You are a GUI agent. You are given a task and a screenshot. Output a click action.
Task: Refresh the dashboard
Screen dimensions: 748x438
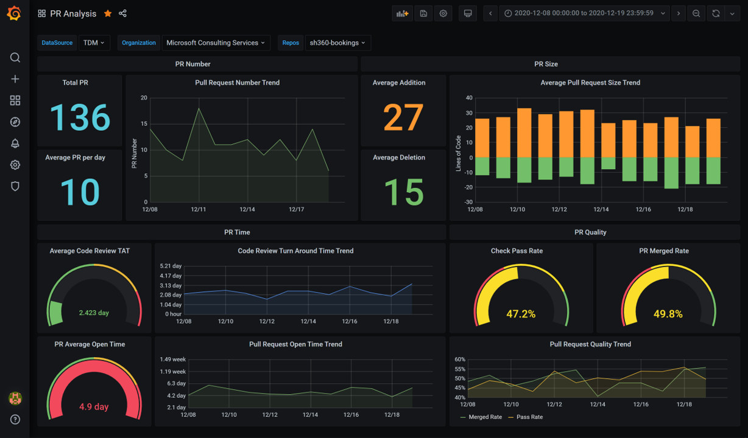pyautogui.click(x=716, y=13)
